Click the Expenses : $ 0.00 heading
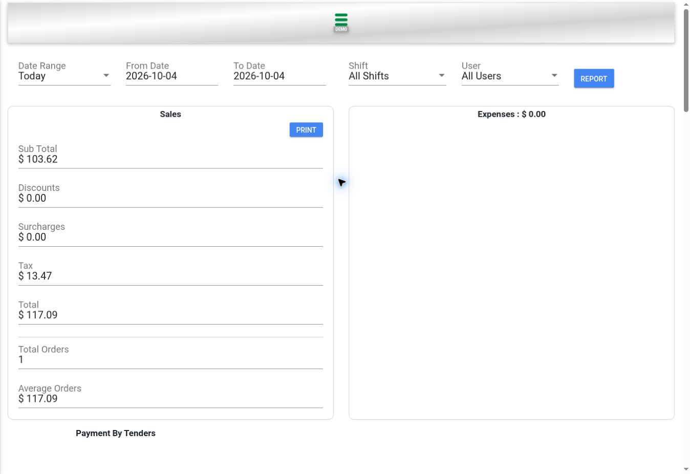This screenshot has width=690, height=474. tap(511, 114)
